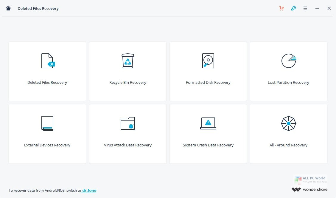This screenshot has width=336, height=198.
Task: Select the Recycle Bin Recovery card
Action: coord(127,71)
